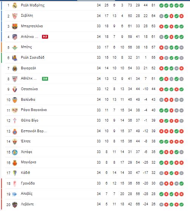Open the Ρεάλ Μαδρίτης team link
Image resolution: width=190 pixels, height=211 pixels.
click(33, 5)
